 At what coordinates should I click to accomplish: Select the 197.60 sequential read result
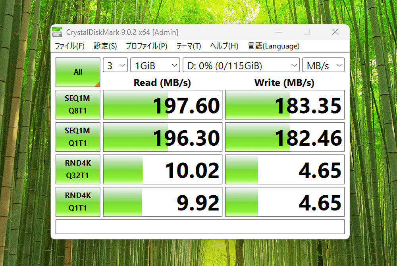pos(162,104)
